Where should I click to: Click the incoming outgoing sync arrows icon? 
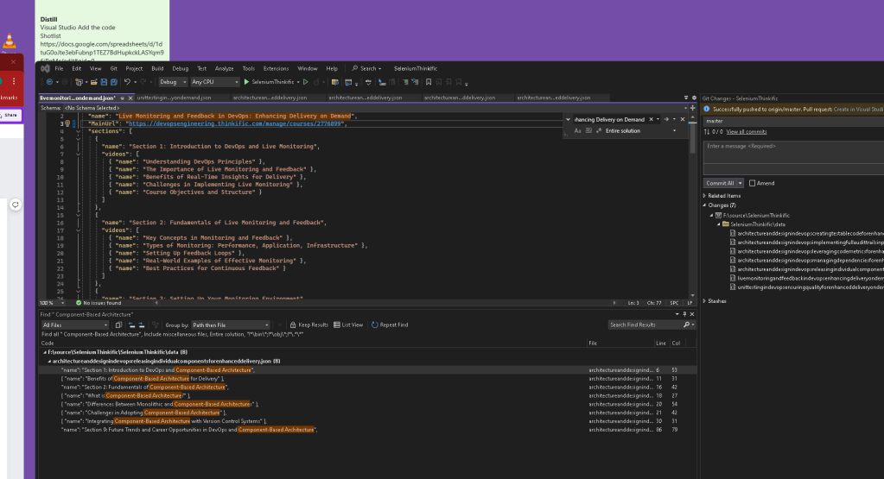pyautogui.click(x=707, y=132)
